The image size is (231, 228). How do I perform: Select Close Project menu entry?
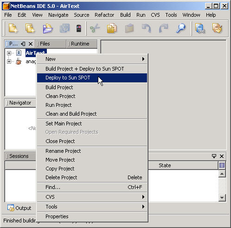coord(92,141)
